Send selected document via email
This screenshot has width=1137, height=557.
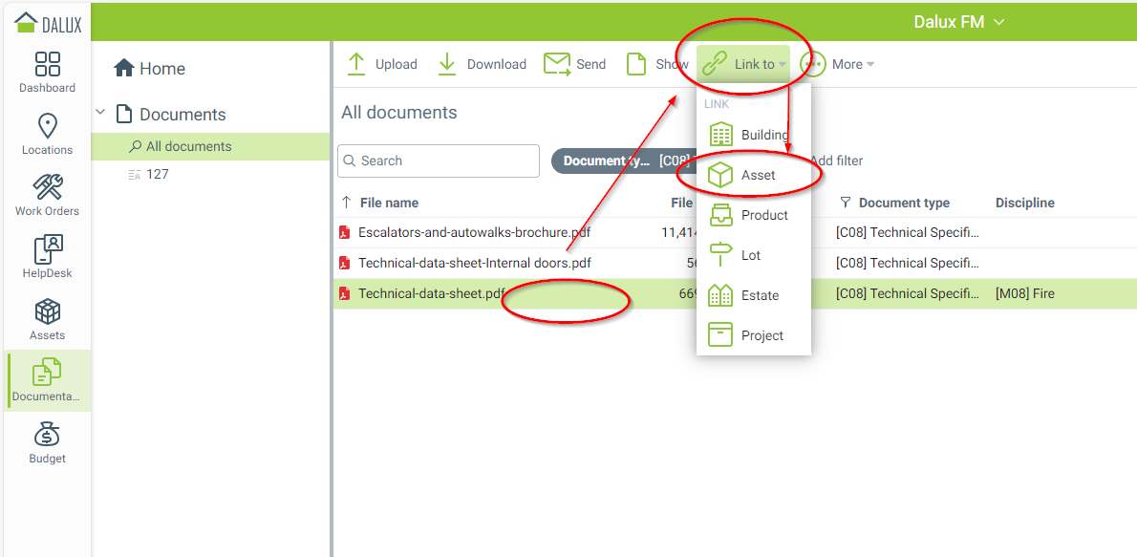tap(574, 64)
